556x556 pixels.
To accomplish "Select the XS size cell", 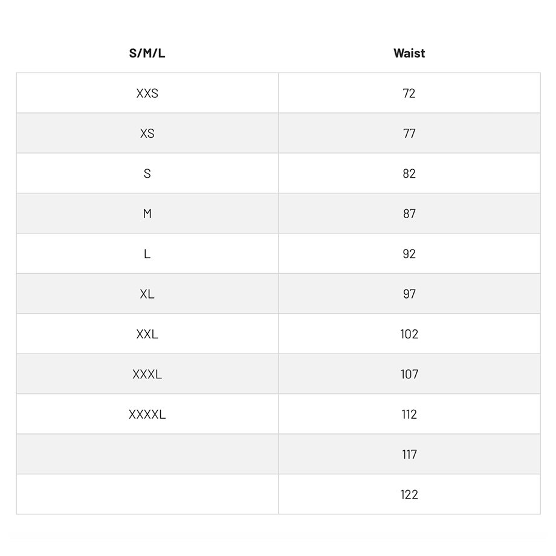I will [147, 134].
